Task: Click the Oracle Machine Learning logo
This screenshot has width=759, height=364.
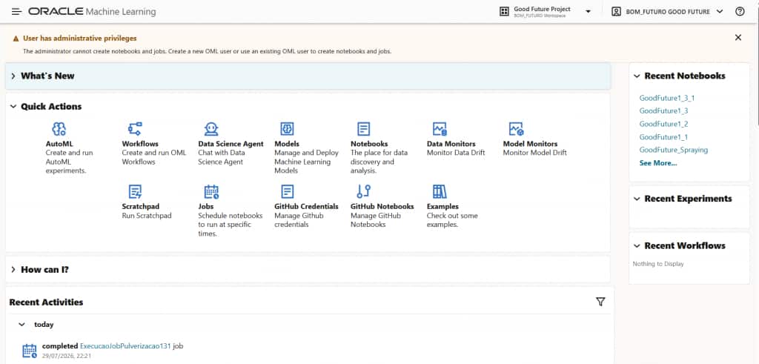Action: pyautogui.click(x=92, y=12)
